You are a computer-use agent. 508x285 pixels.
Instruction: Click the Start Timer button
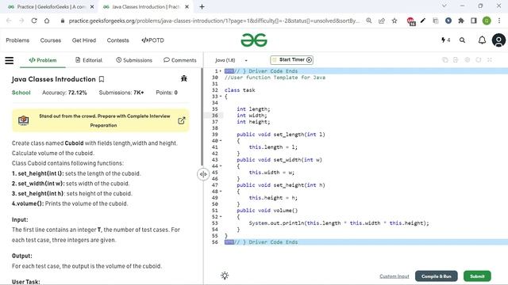(291, 60)
